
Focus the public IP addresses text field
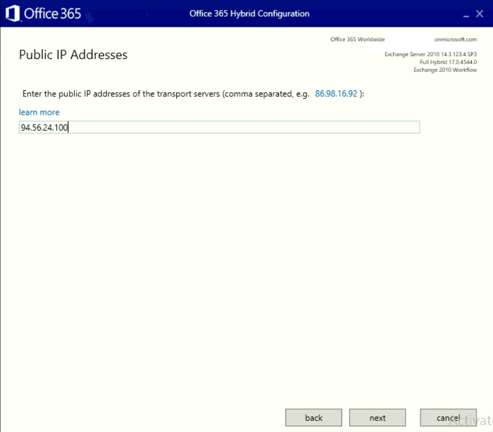pos(219,127)
